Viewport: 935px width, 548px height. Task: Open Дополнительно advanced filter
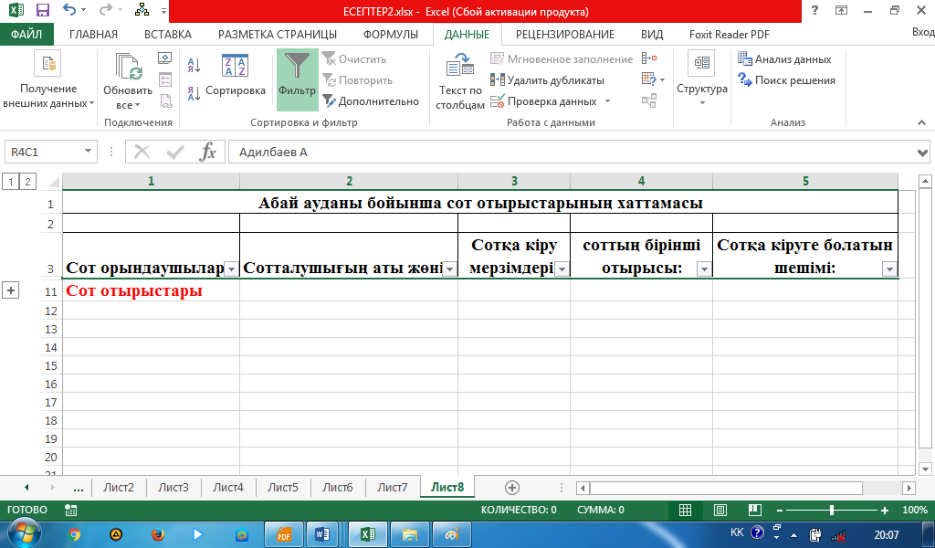click(x=371, y=100)
